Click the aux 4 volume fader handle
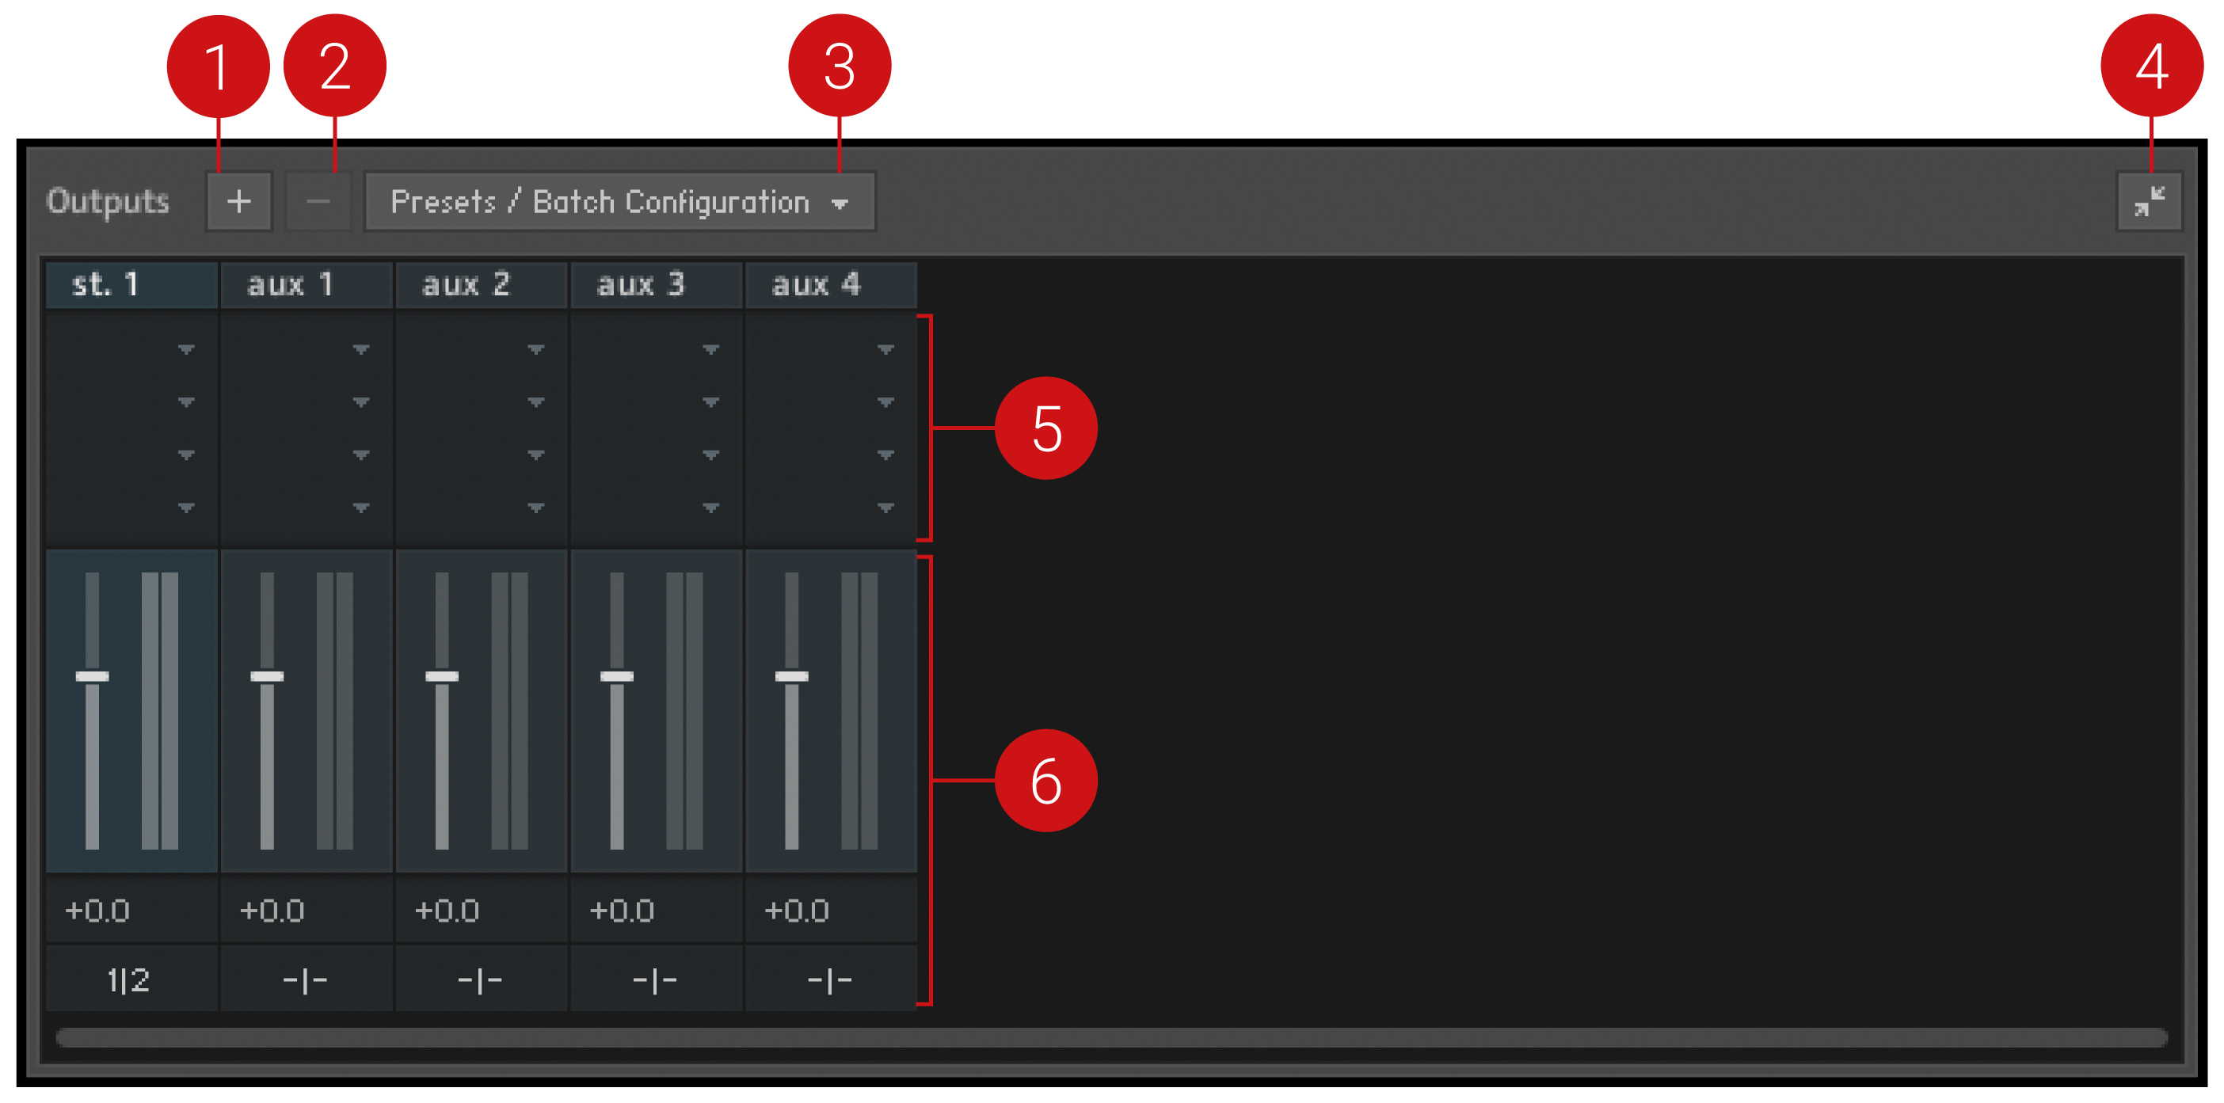This screenshot has height=1103, width=2224. [792, 677]
